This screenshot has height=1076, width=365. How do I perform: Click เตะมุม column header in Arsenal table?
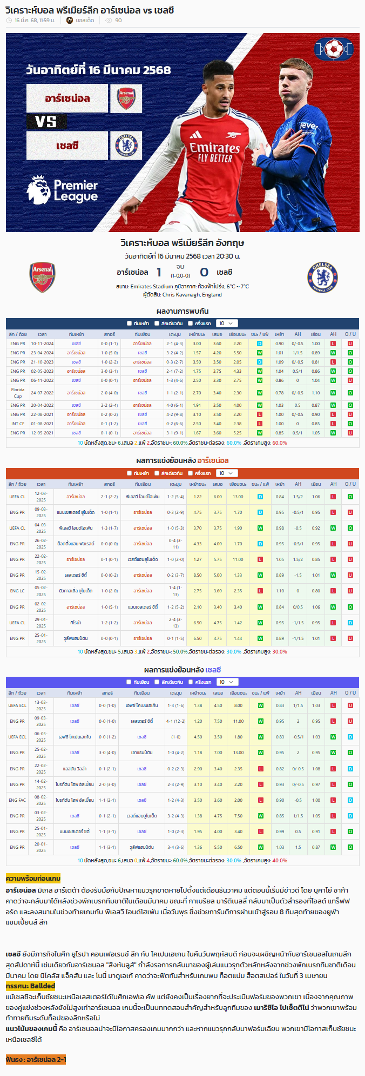[175, 484]
